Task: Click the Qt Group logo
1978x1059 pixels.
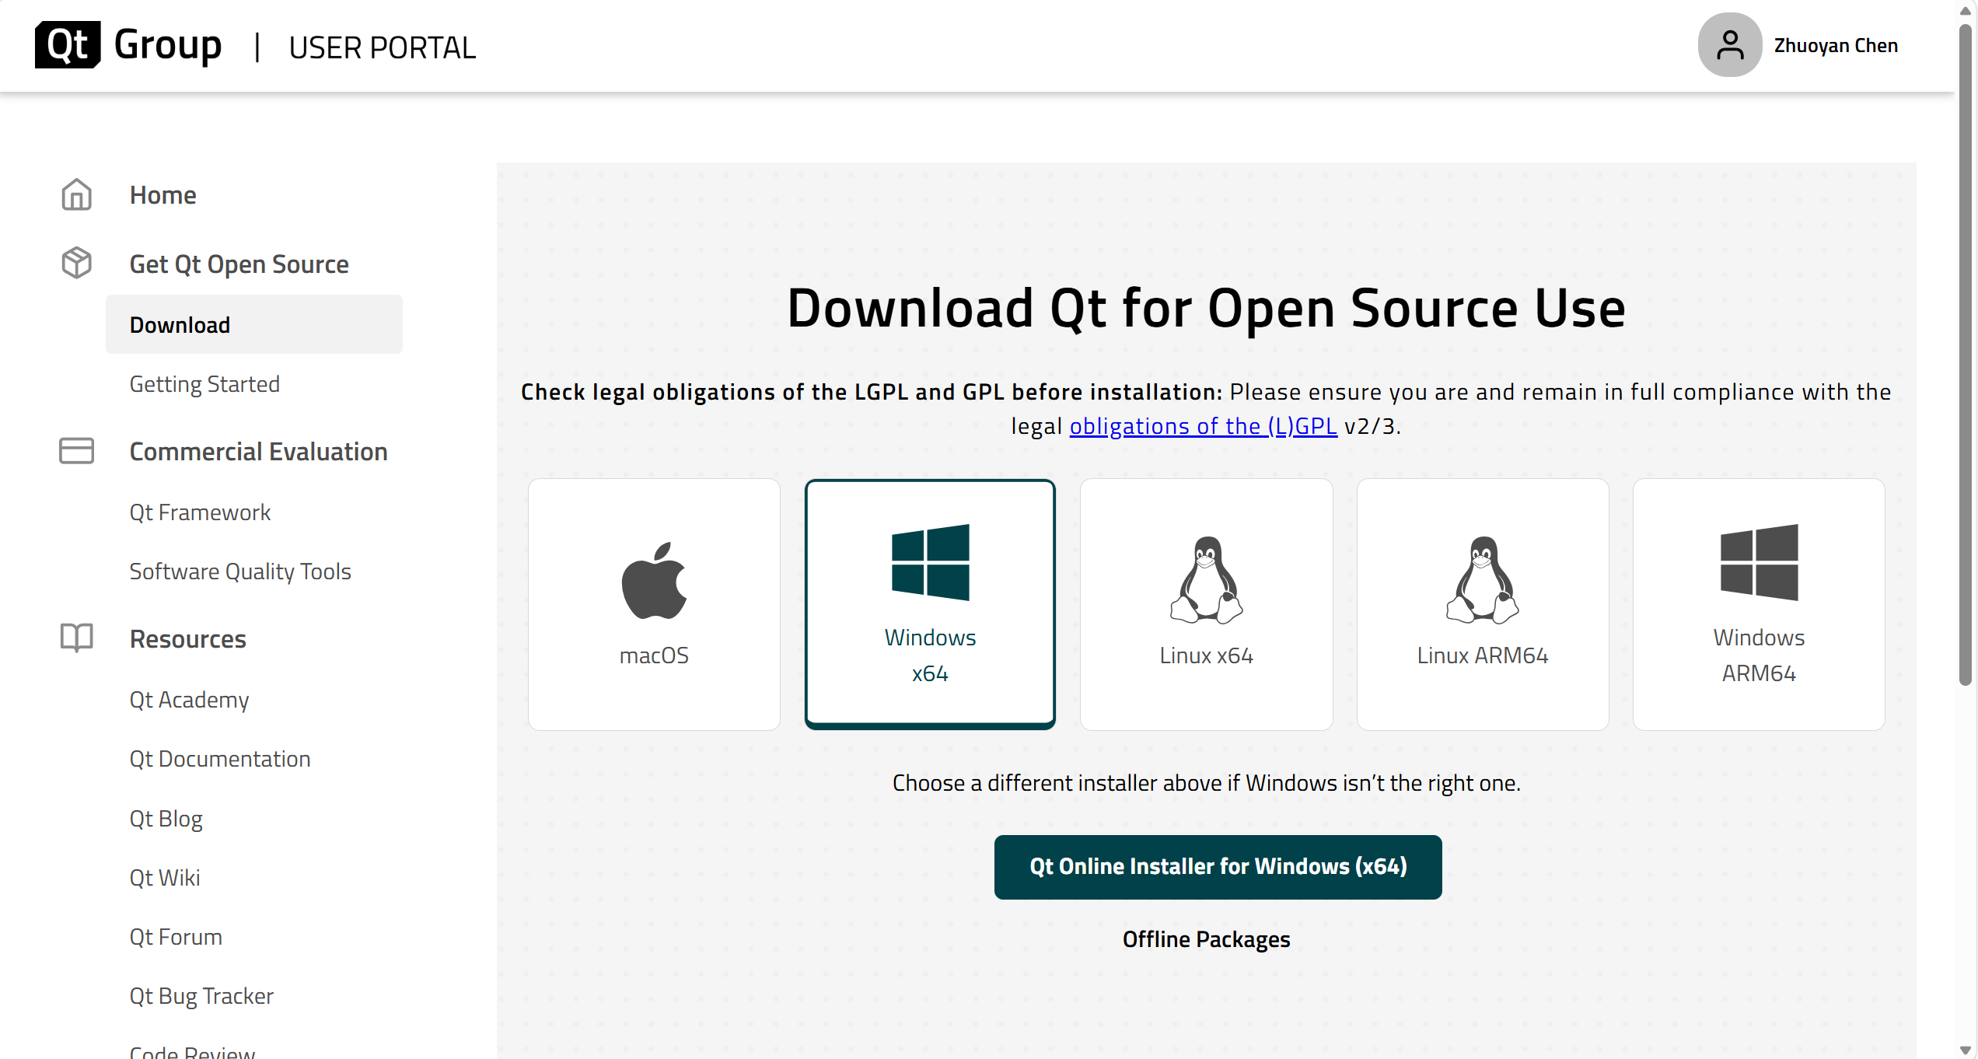Action: click(128, 45)
